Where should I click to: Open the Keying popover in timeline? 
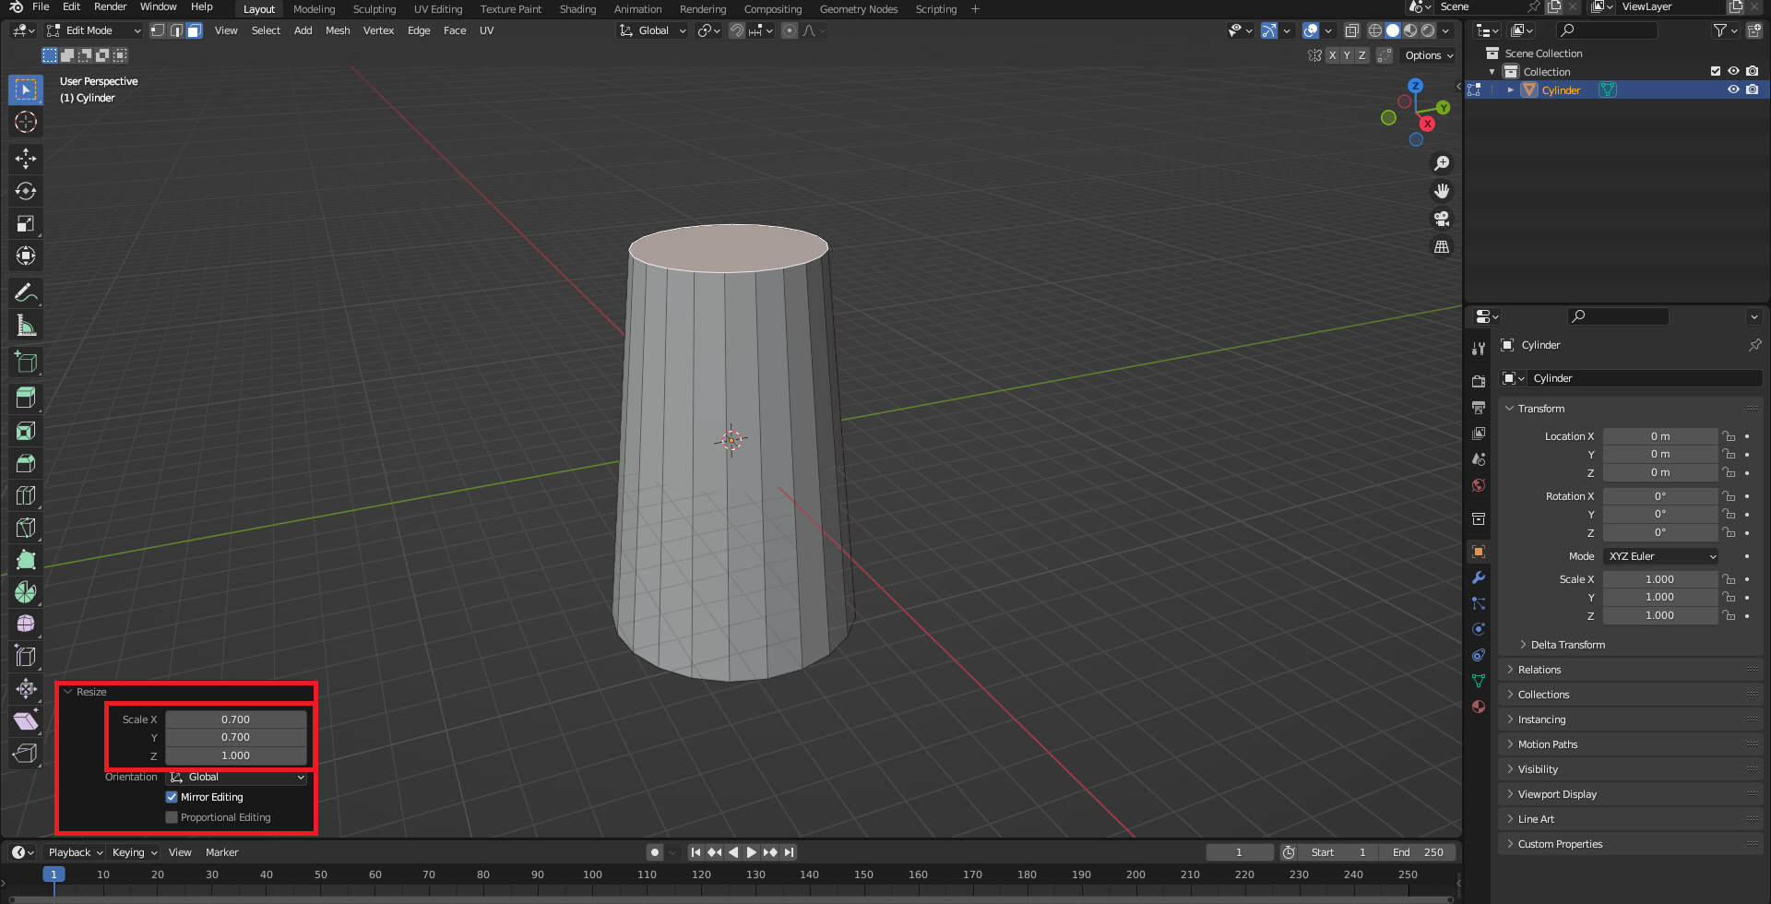[134, 852]
